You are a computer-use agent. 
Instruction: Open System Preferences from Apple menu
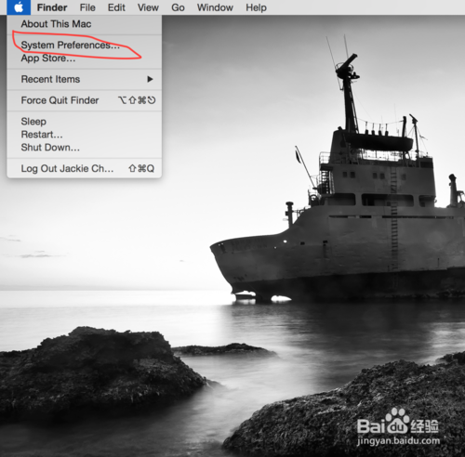(x=85, y=45)
